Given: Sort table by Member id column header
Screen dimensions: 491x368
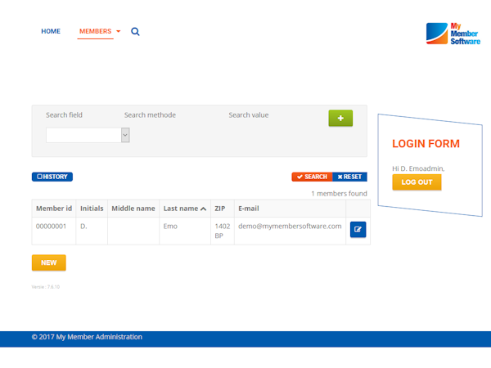Looking at the screenshot, I should [x=54, y=209].
